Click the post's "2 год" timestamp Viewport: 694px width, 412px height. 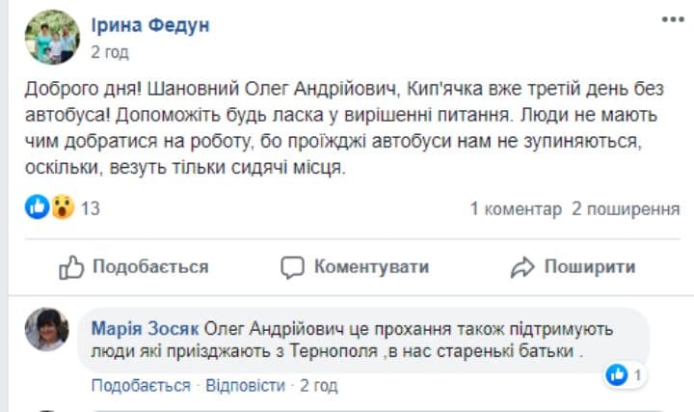tap(110, 51)
